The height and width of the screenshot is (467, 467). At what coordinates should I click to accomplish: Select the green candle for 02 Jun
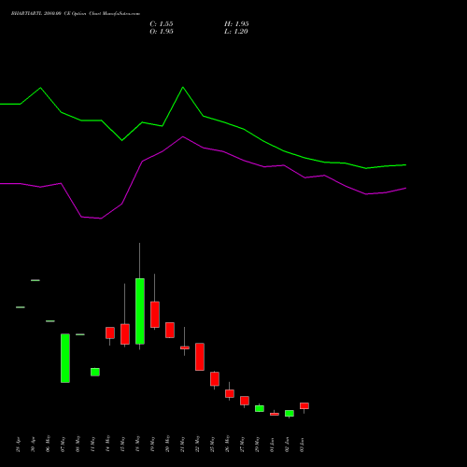coord(290,414)
